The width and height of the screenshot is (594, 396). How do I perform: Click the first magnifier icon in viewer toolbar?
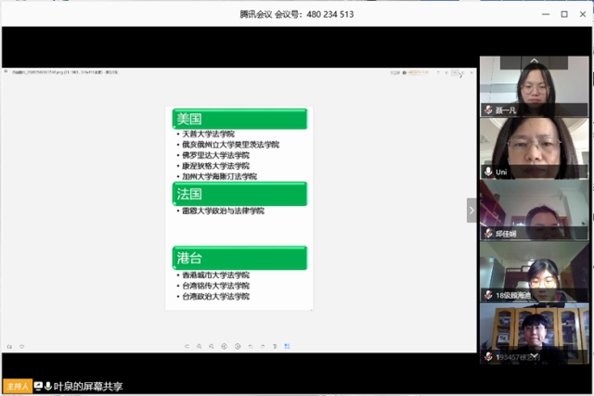199,346
